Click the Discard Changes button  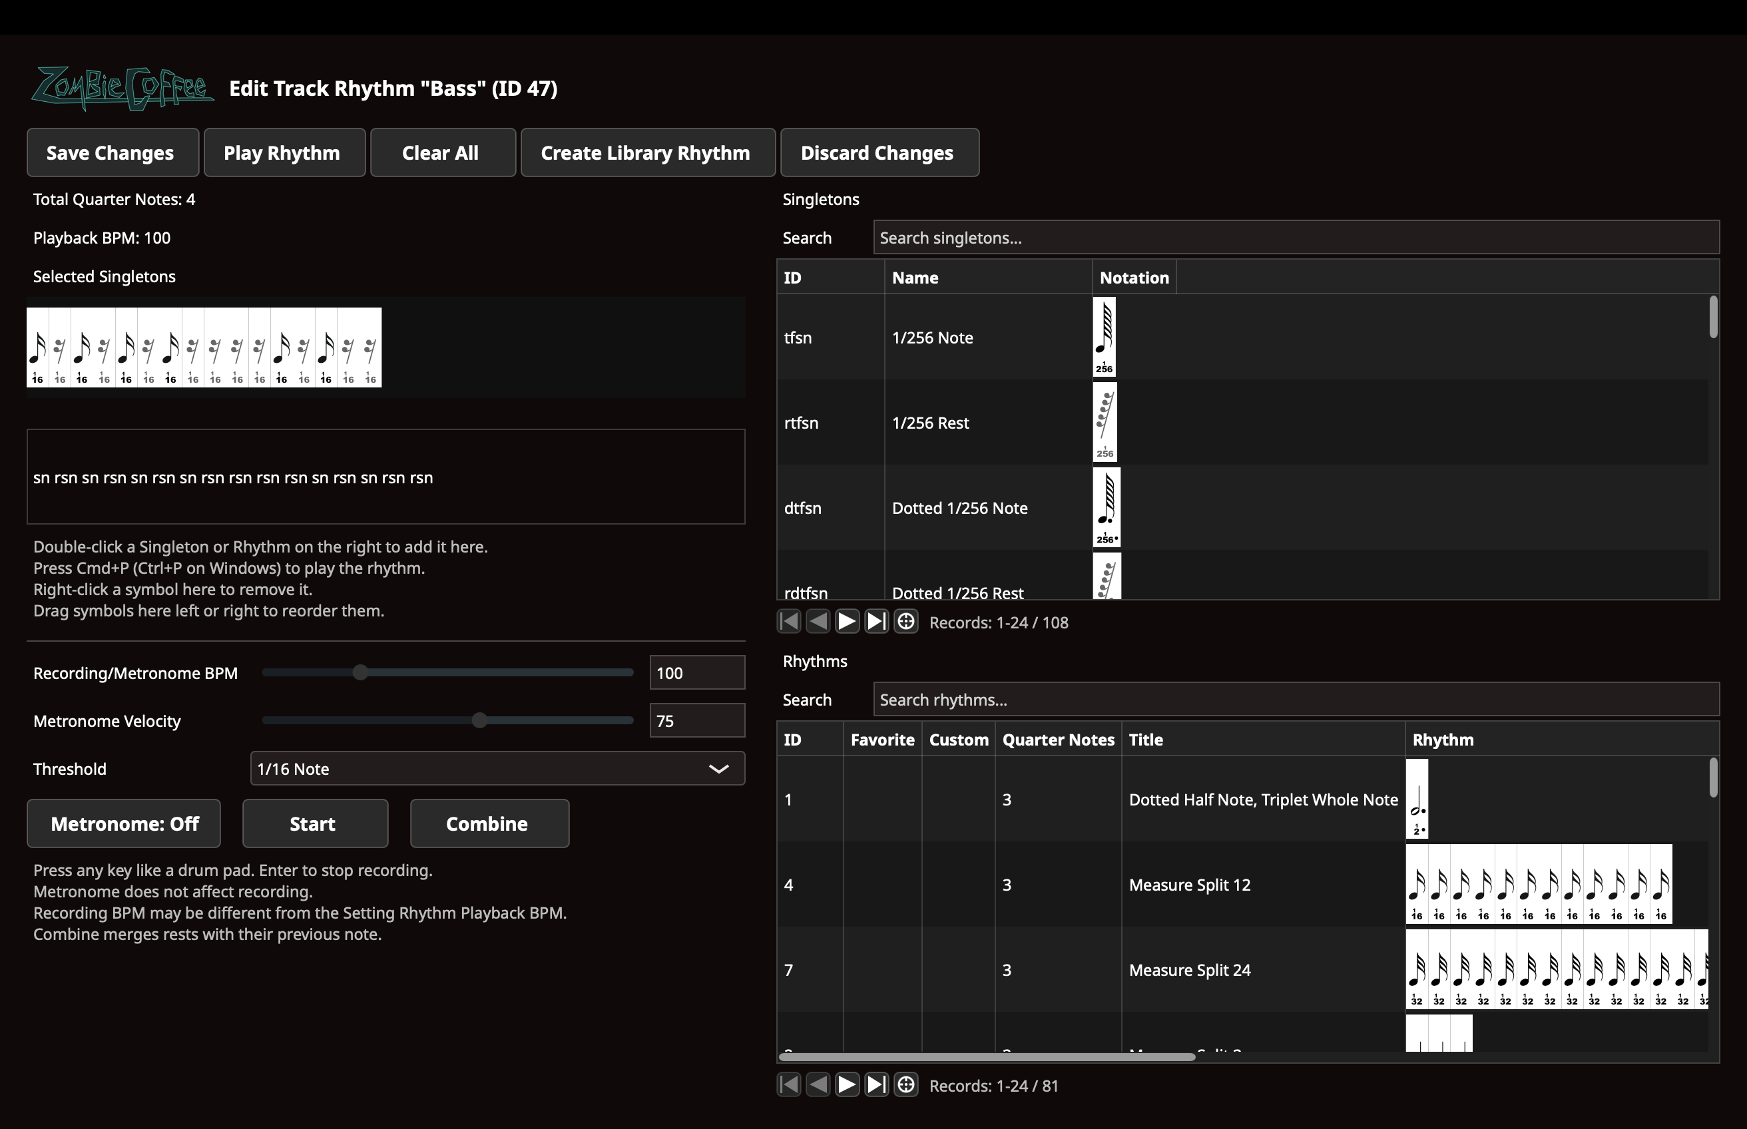[x=879, y=152]
